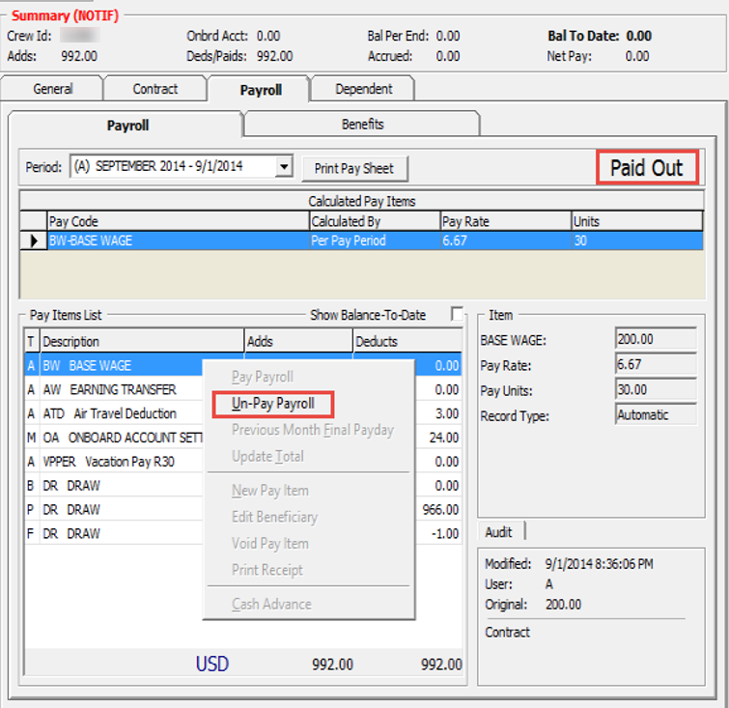
Task: Click the Pay Code column header
Action: click(x=179, y=221)
